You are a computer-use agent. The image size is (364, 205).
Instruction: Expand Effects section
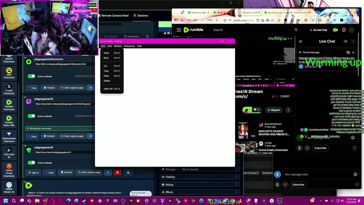click(x=200, y=192)
